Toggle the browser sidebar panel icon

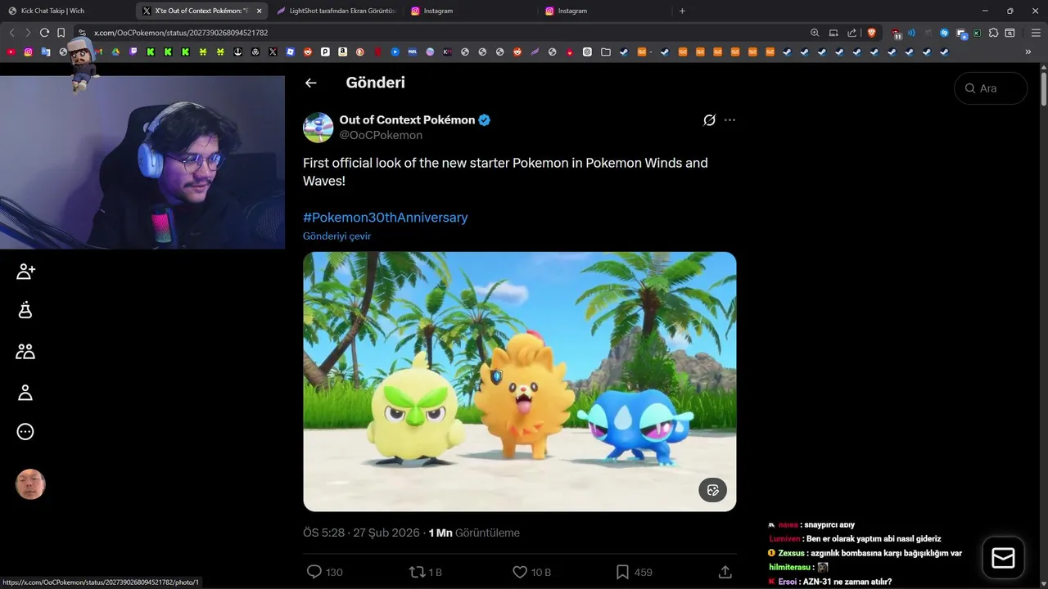coord(1010,33)
